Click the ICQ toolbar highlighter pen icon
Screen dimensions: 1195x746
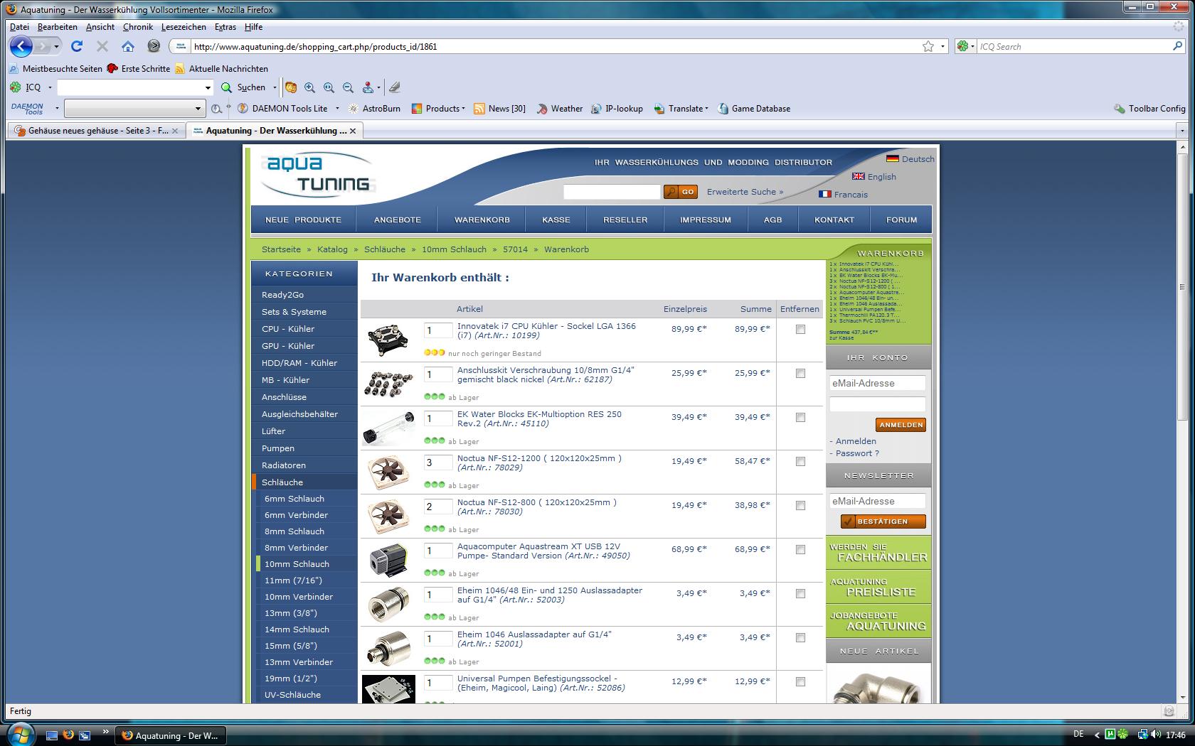pos(395,87)
